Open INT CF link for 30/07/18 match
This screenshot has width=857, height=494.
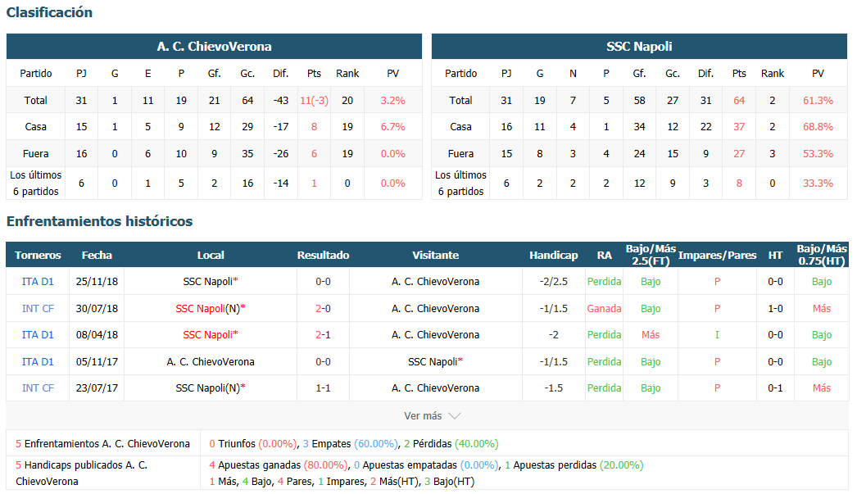point(38,308)
